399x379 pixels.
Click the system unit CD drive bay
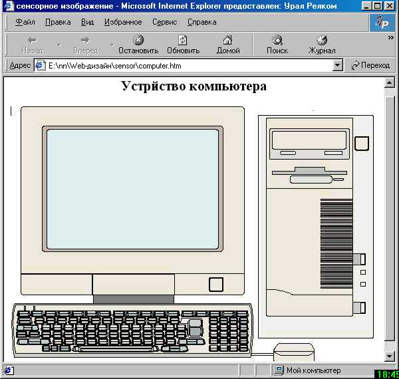(309, 144)
